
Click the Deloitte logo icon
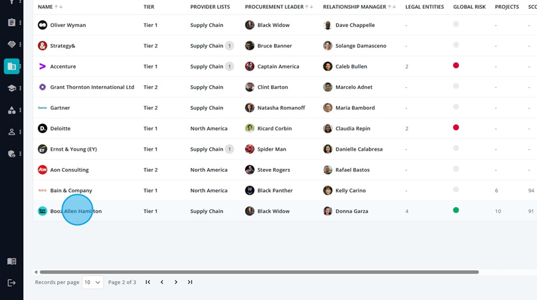pos(42,128)
